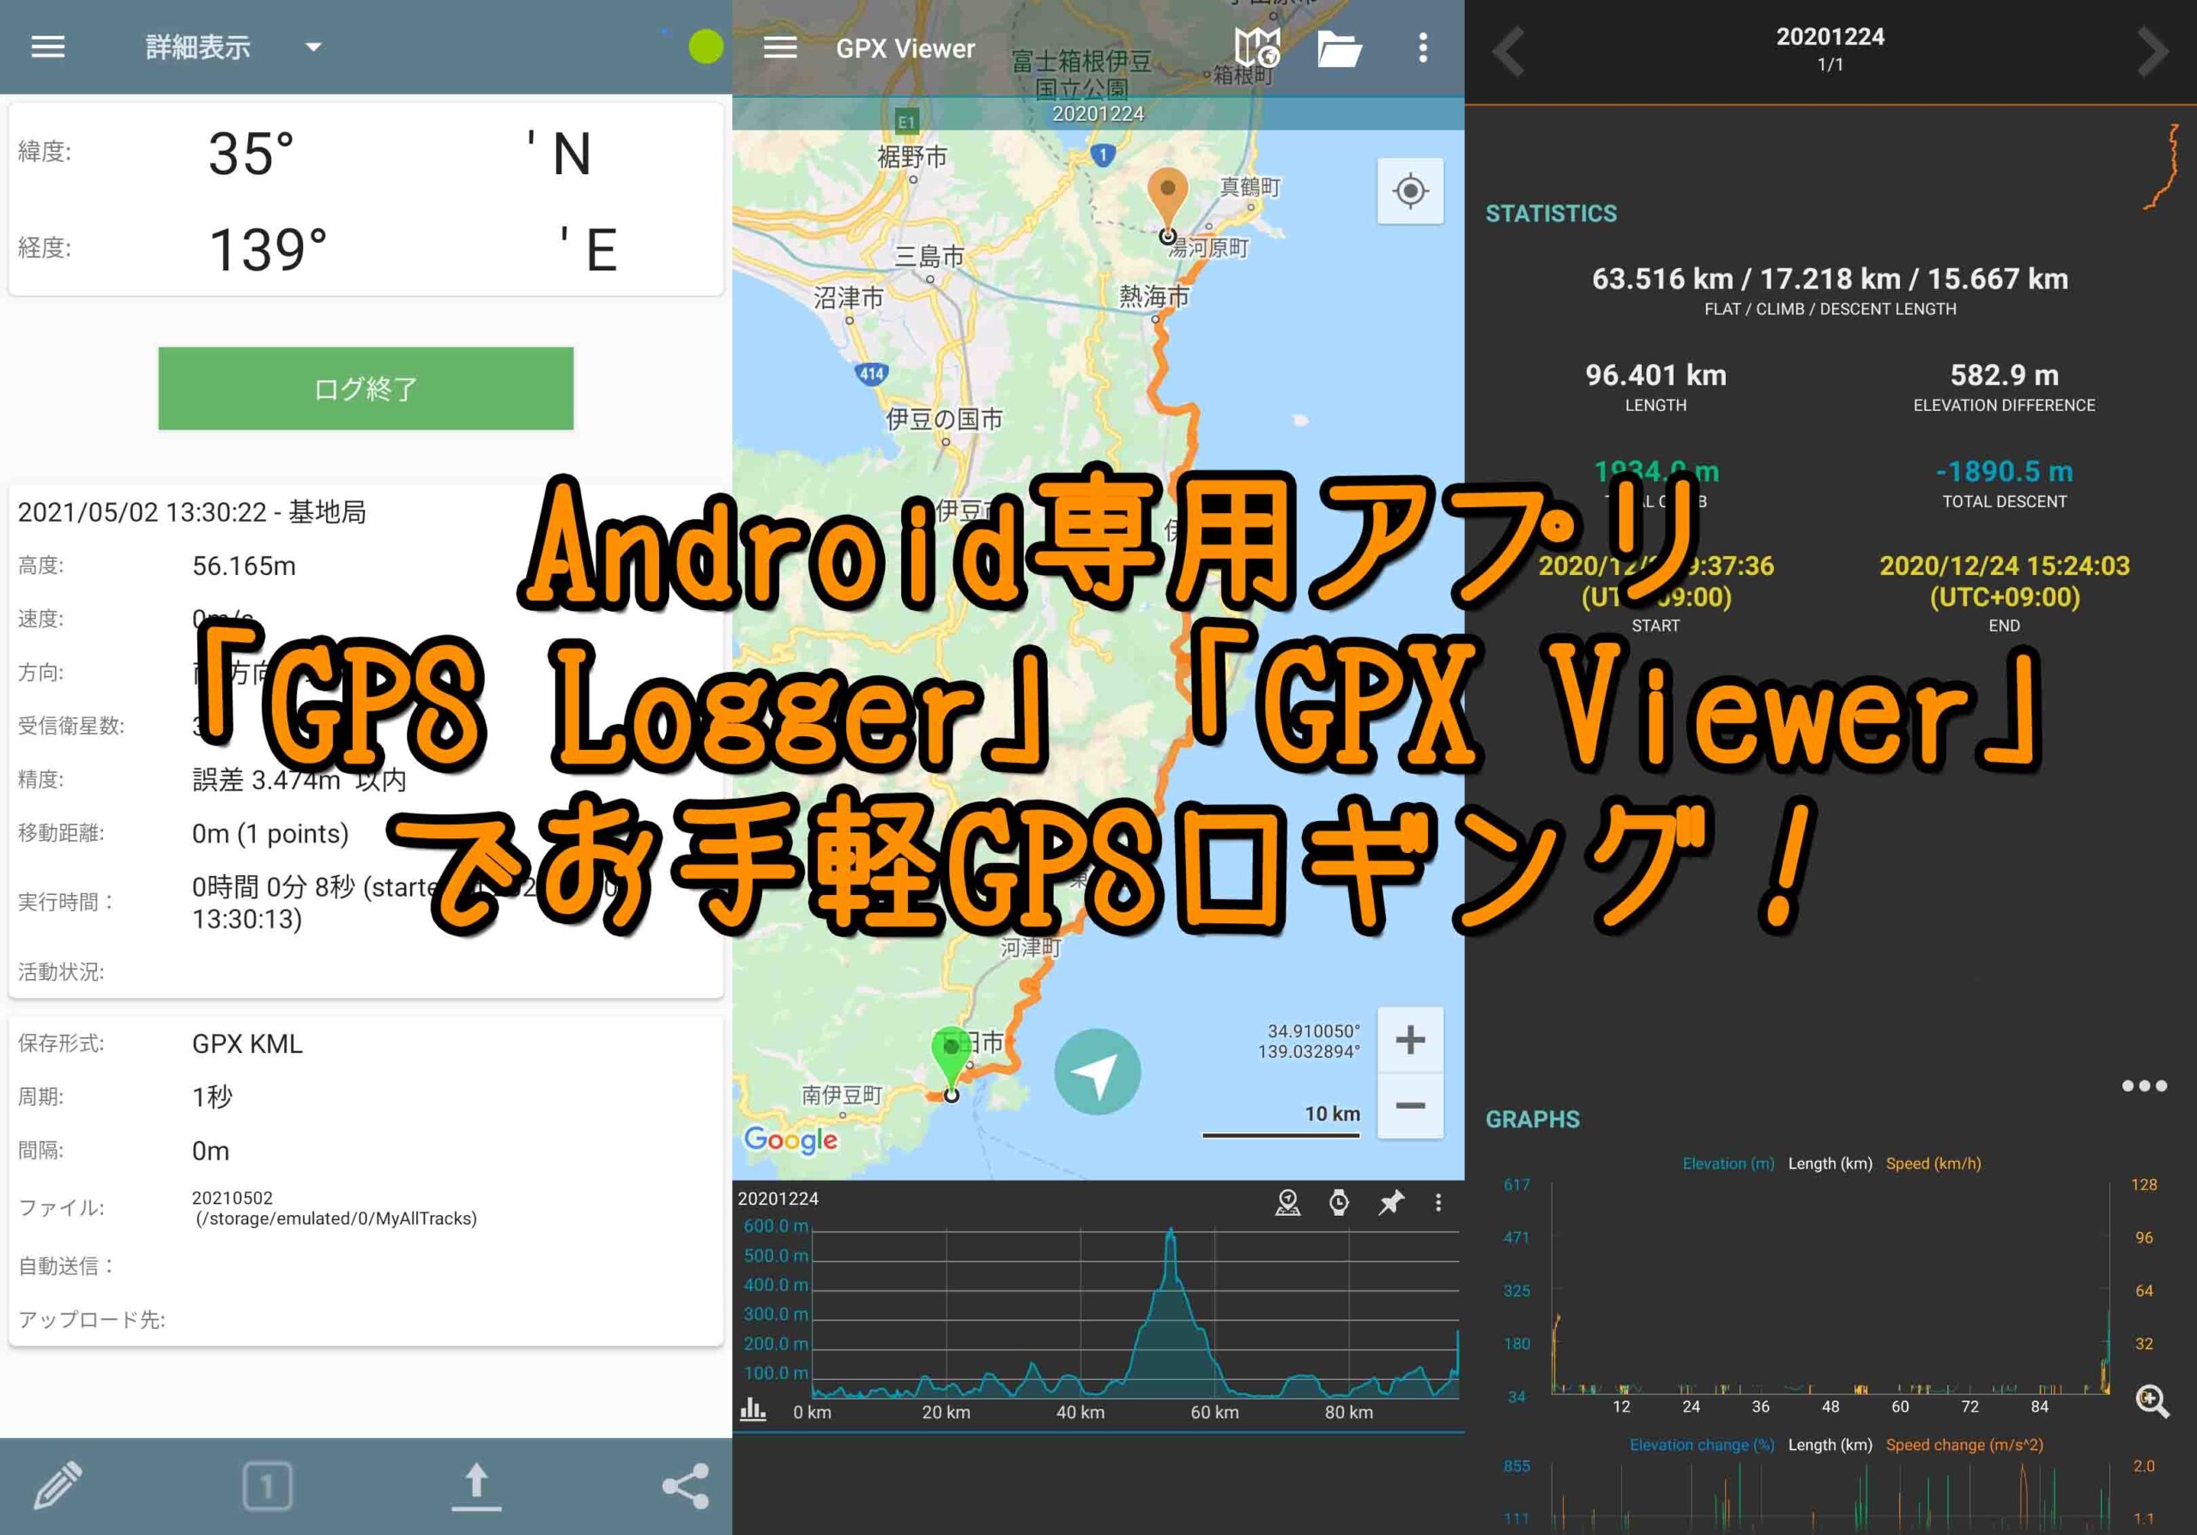The width and height of the screenshot is (2197, 1535).
Task: Tap the Google logo on the map
Action: click(790, 1140)
